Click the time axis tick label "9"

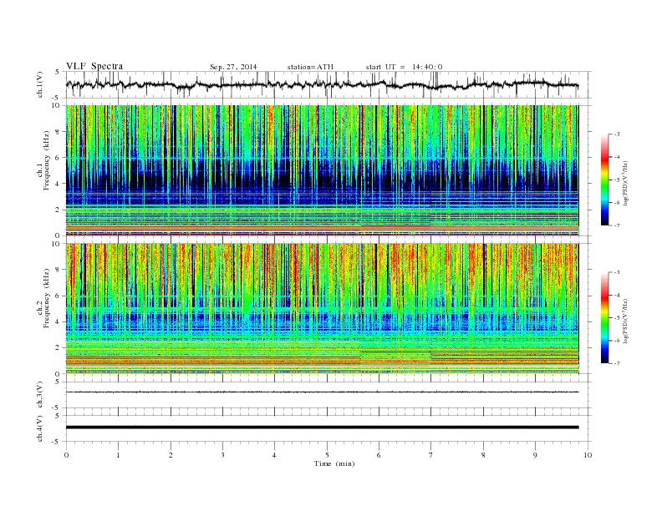(x=535, y=455)
